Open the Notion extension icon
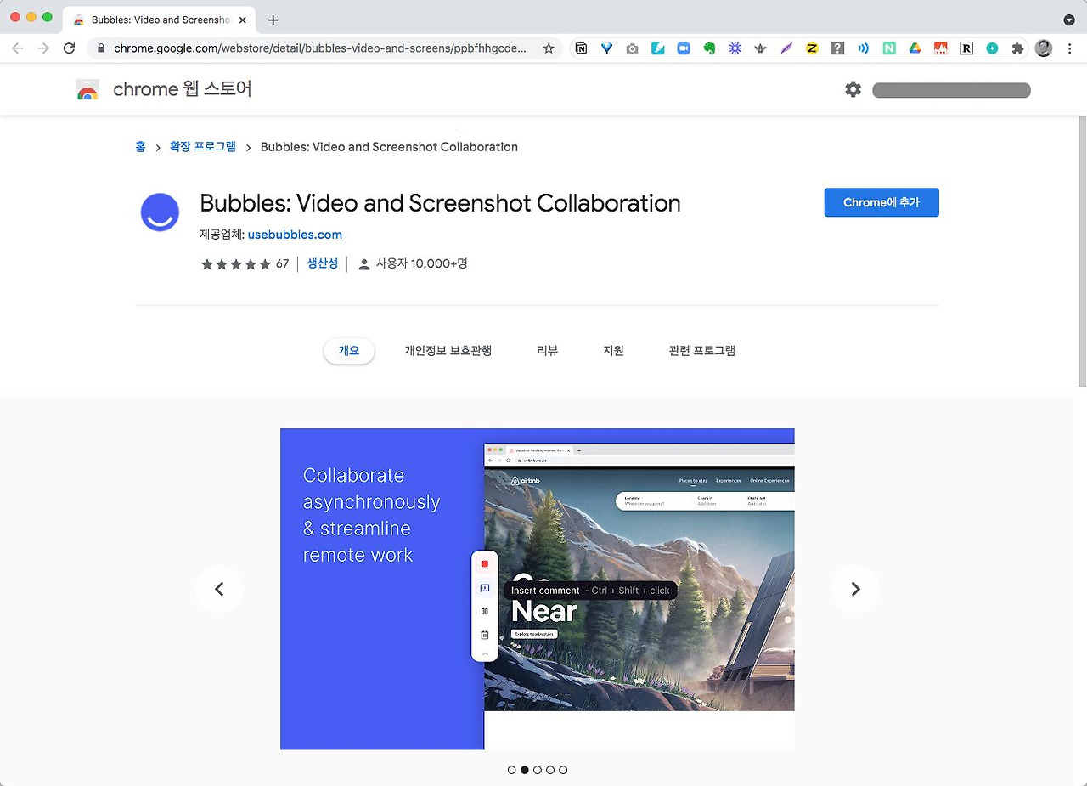1087x786 pixels. [581, 48]
